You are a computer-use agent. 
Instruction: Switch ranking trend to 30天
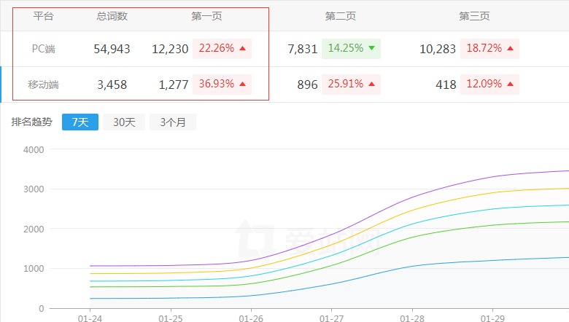pos(124,122)
